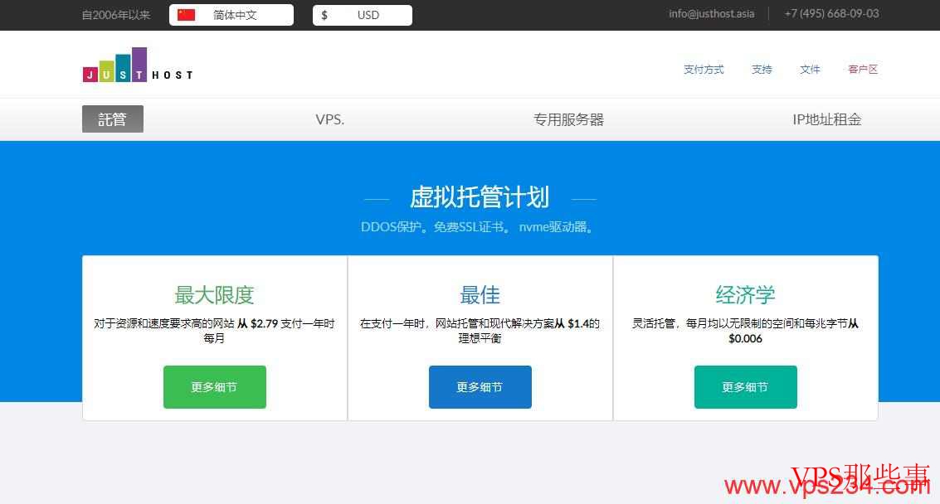This screenshot has width=940, height=504.
Task: Open the 文件 link
Action: click(x=810, y=70)
